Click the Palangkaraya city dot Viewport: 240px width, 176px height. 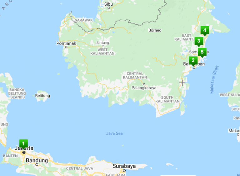(x=144, y=84)
